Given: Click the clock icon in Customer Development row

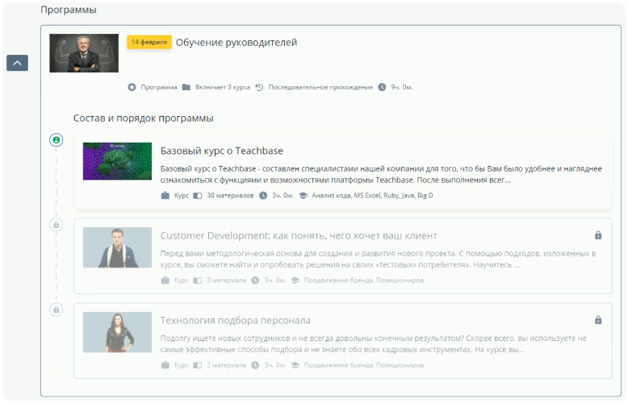Looking at the screenshot, I should coord(255,280).
